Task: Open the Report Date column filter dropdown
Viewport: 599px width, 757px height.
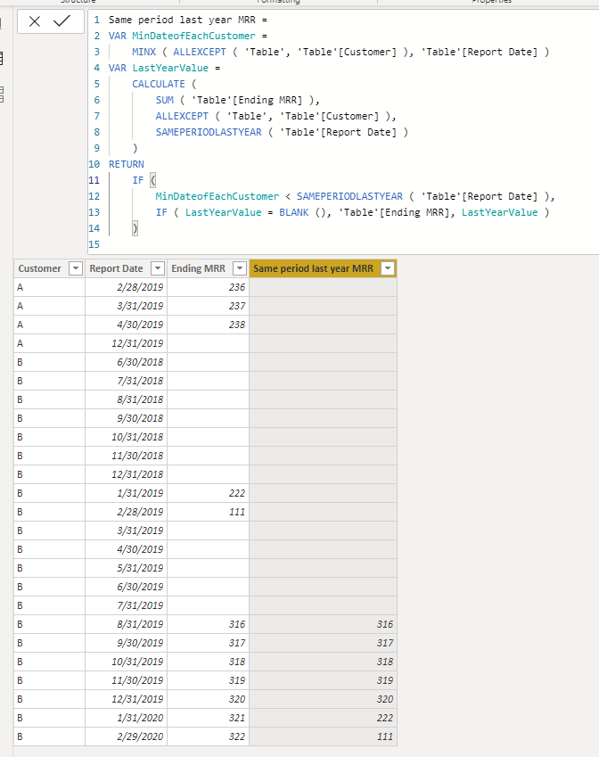Action: pyautogui.click(x=158, y=268)
